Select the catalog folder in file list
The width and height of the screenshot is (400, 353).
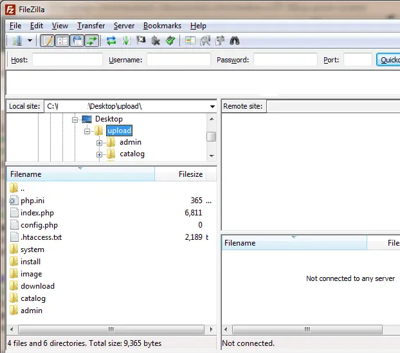(x=33, y=298)
